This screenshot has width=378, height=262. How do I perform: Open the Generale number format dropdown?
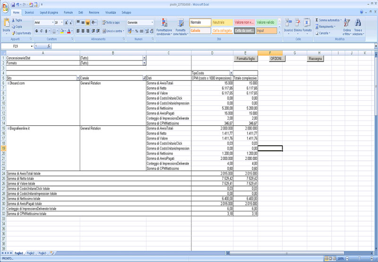coord(152,22)
